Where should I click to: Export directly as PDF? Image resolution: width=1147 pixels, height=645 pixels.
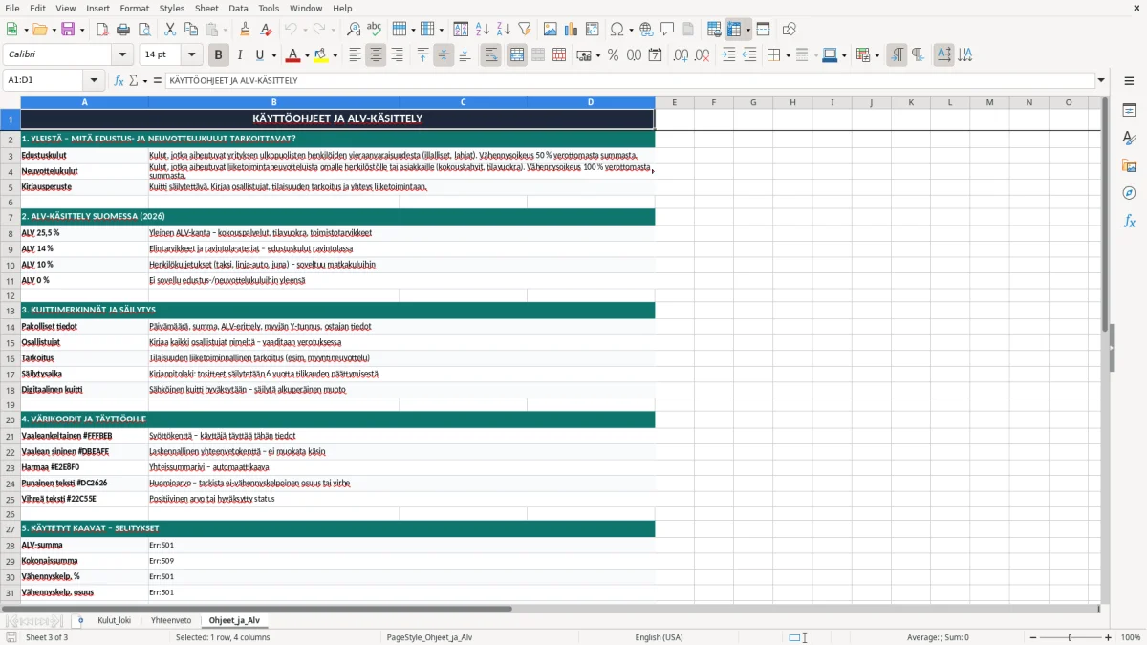(102, 30)
